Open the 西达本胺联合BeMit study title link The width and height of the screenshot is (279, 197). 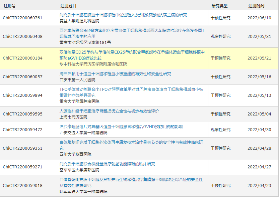[132, 31]
